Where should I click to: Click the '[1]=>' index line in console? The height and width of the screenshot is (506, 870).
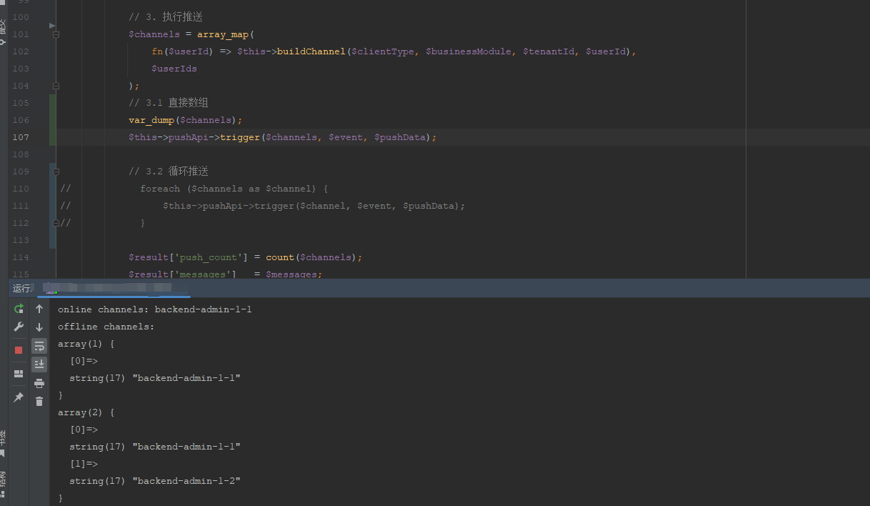point(84,464)
